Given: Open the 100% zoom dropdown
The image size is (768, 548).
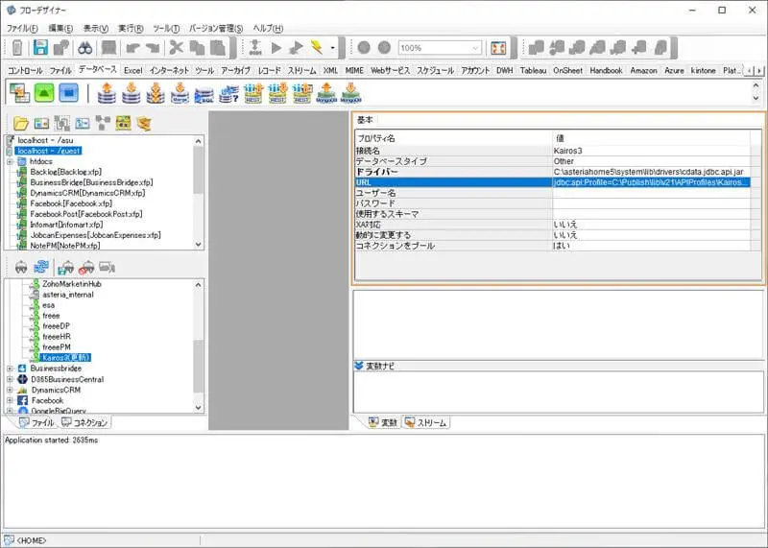Looking at the screenshot, I should pyautogui.click(x=476, y=48).
